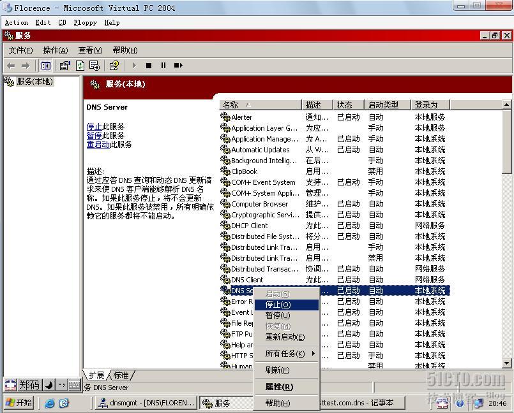Image resolution: width=514 pixels, height=413 pixels.
Task: Click the Help toolbar icon
Action: click(x=114, y=66)
